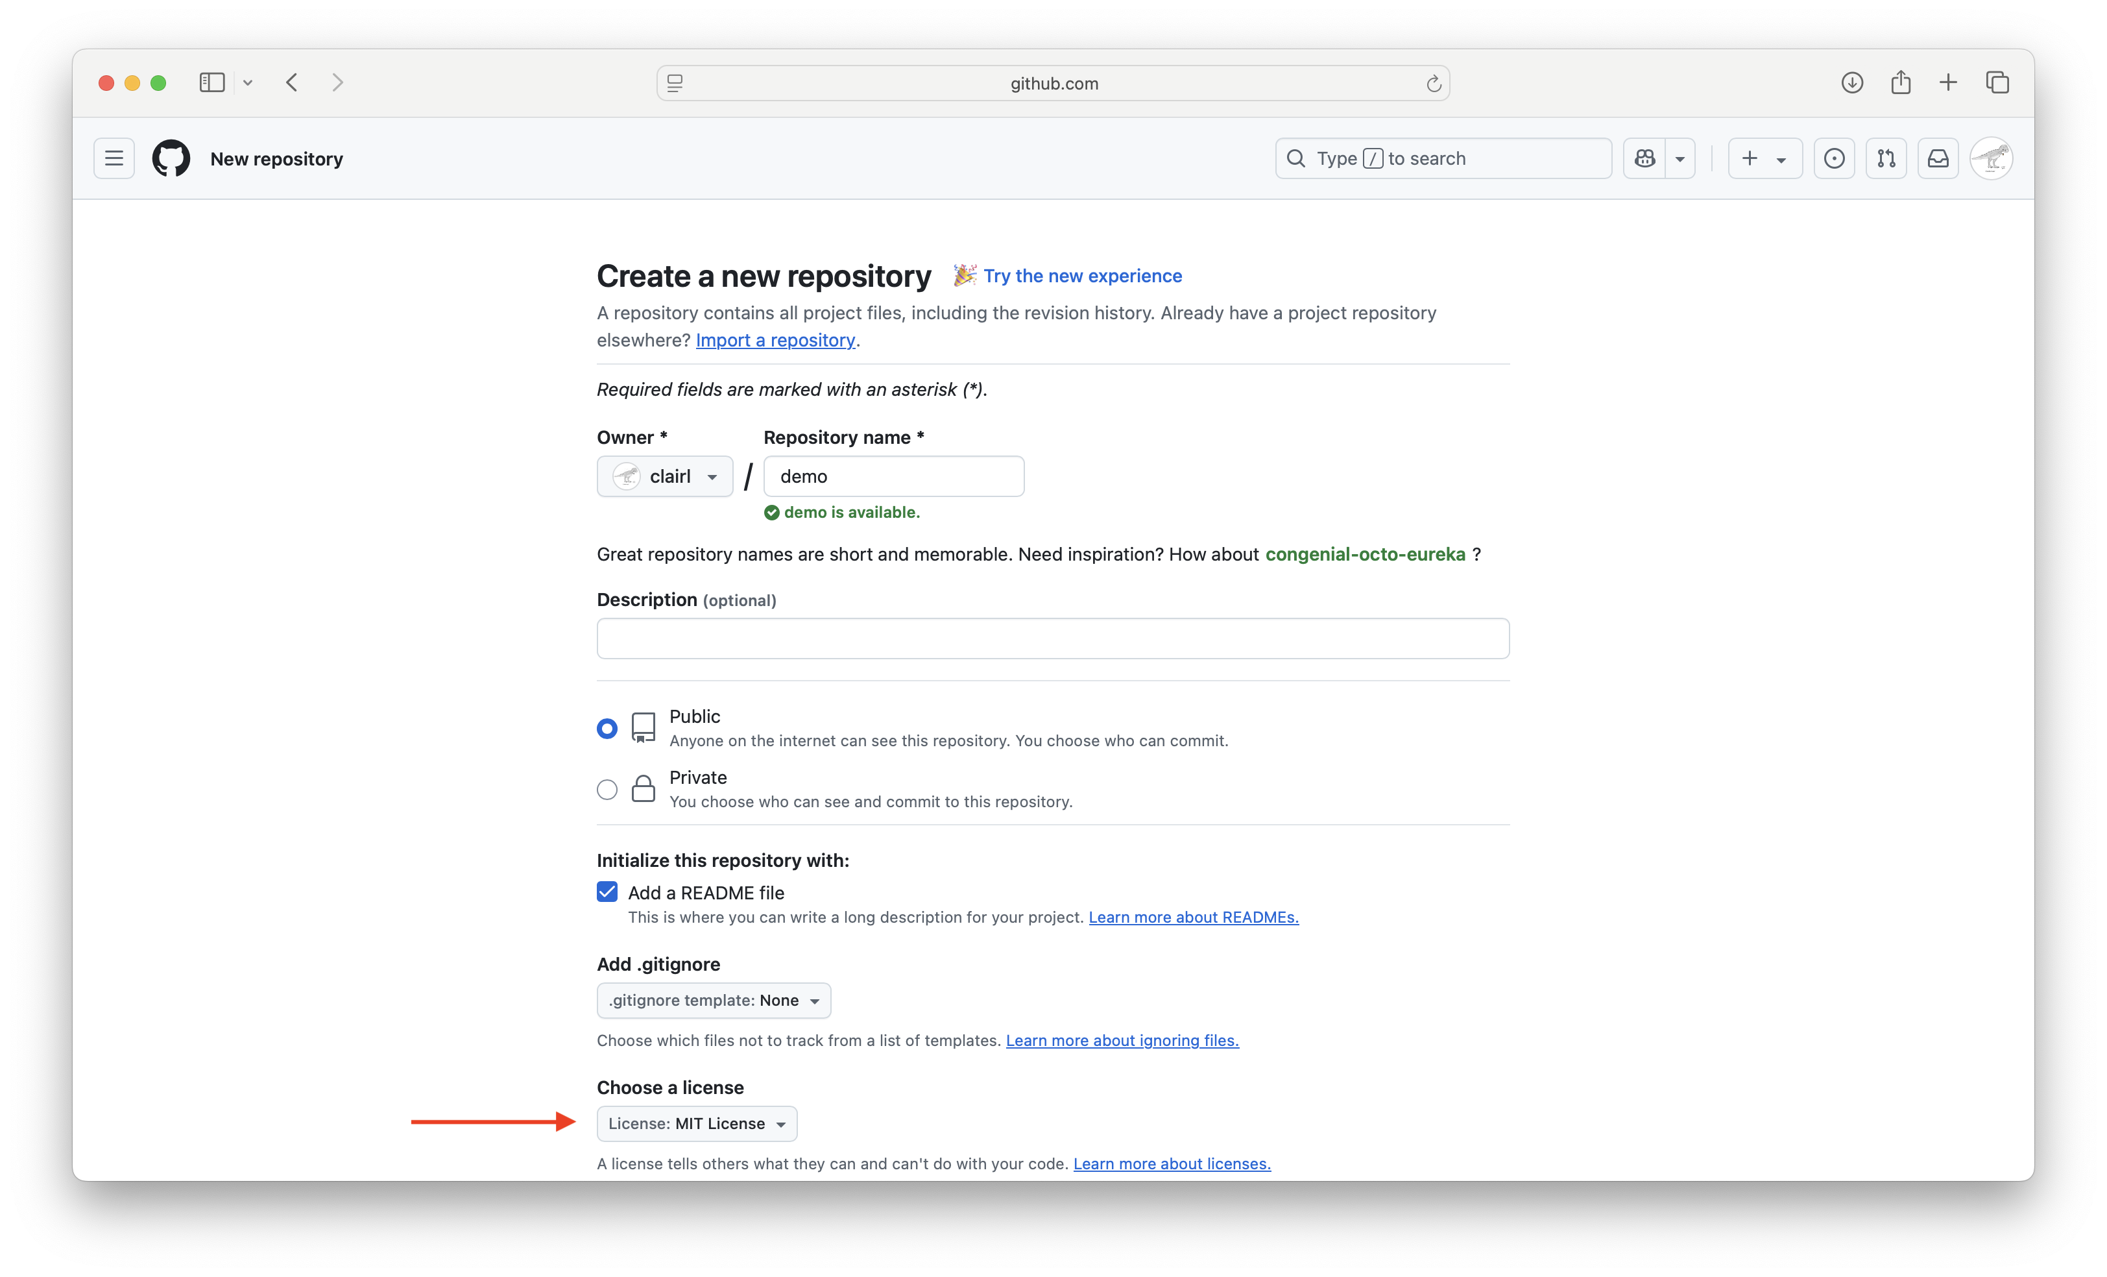Open the License MIT License dropdown
This screenshot has width=2107, height=1277.
(x=696, y=1124)
